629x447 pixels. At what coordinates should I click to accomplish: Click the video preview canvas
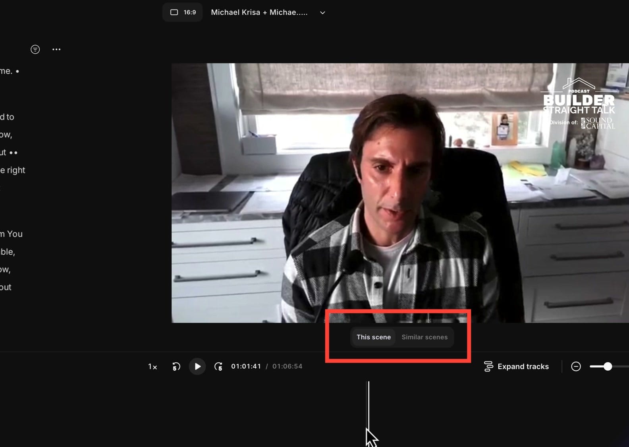(x=400, y=193)
